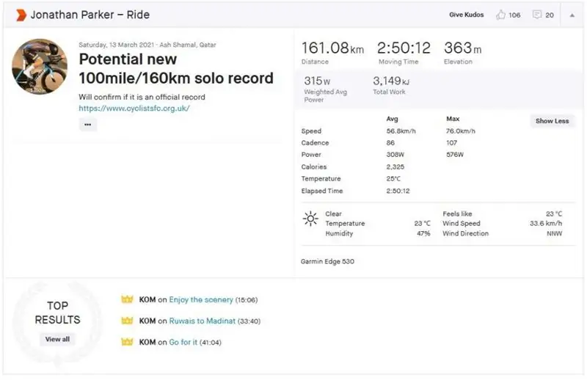Image resolution: width=587 pixels, height=380 pixels.
Task: Click the Strava logo icon in header
Action: (x=20, y=15)
